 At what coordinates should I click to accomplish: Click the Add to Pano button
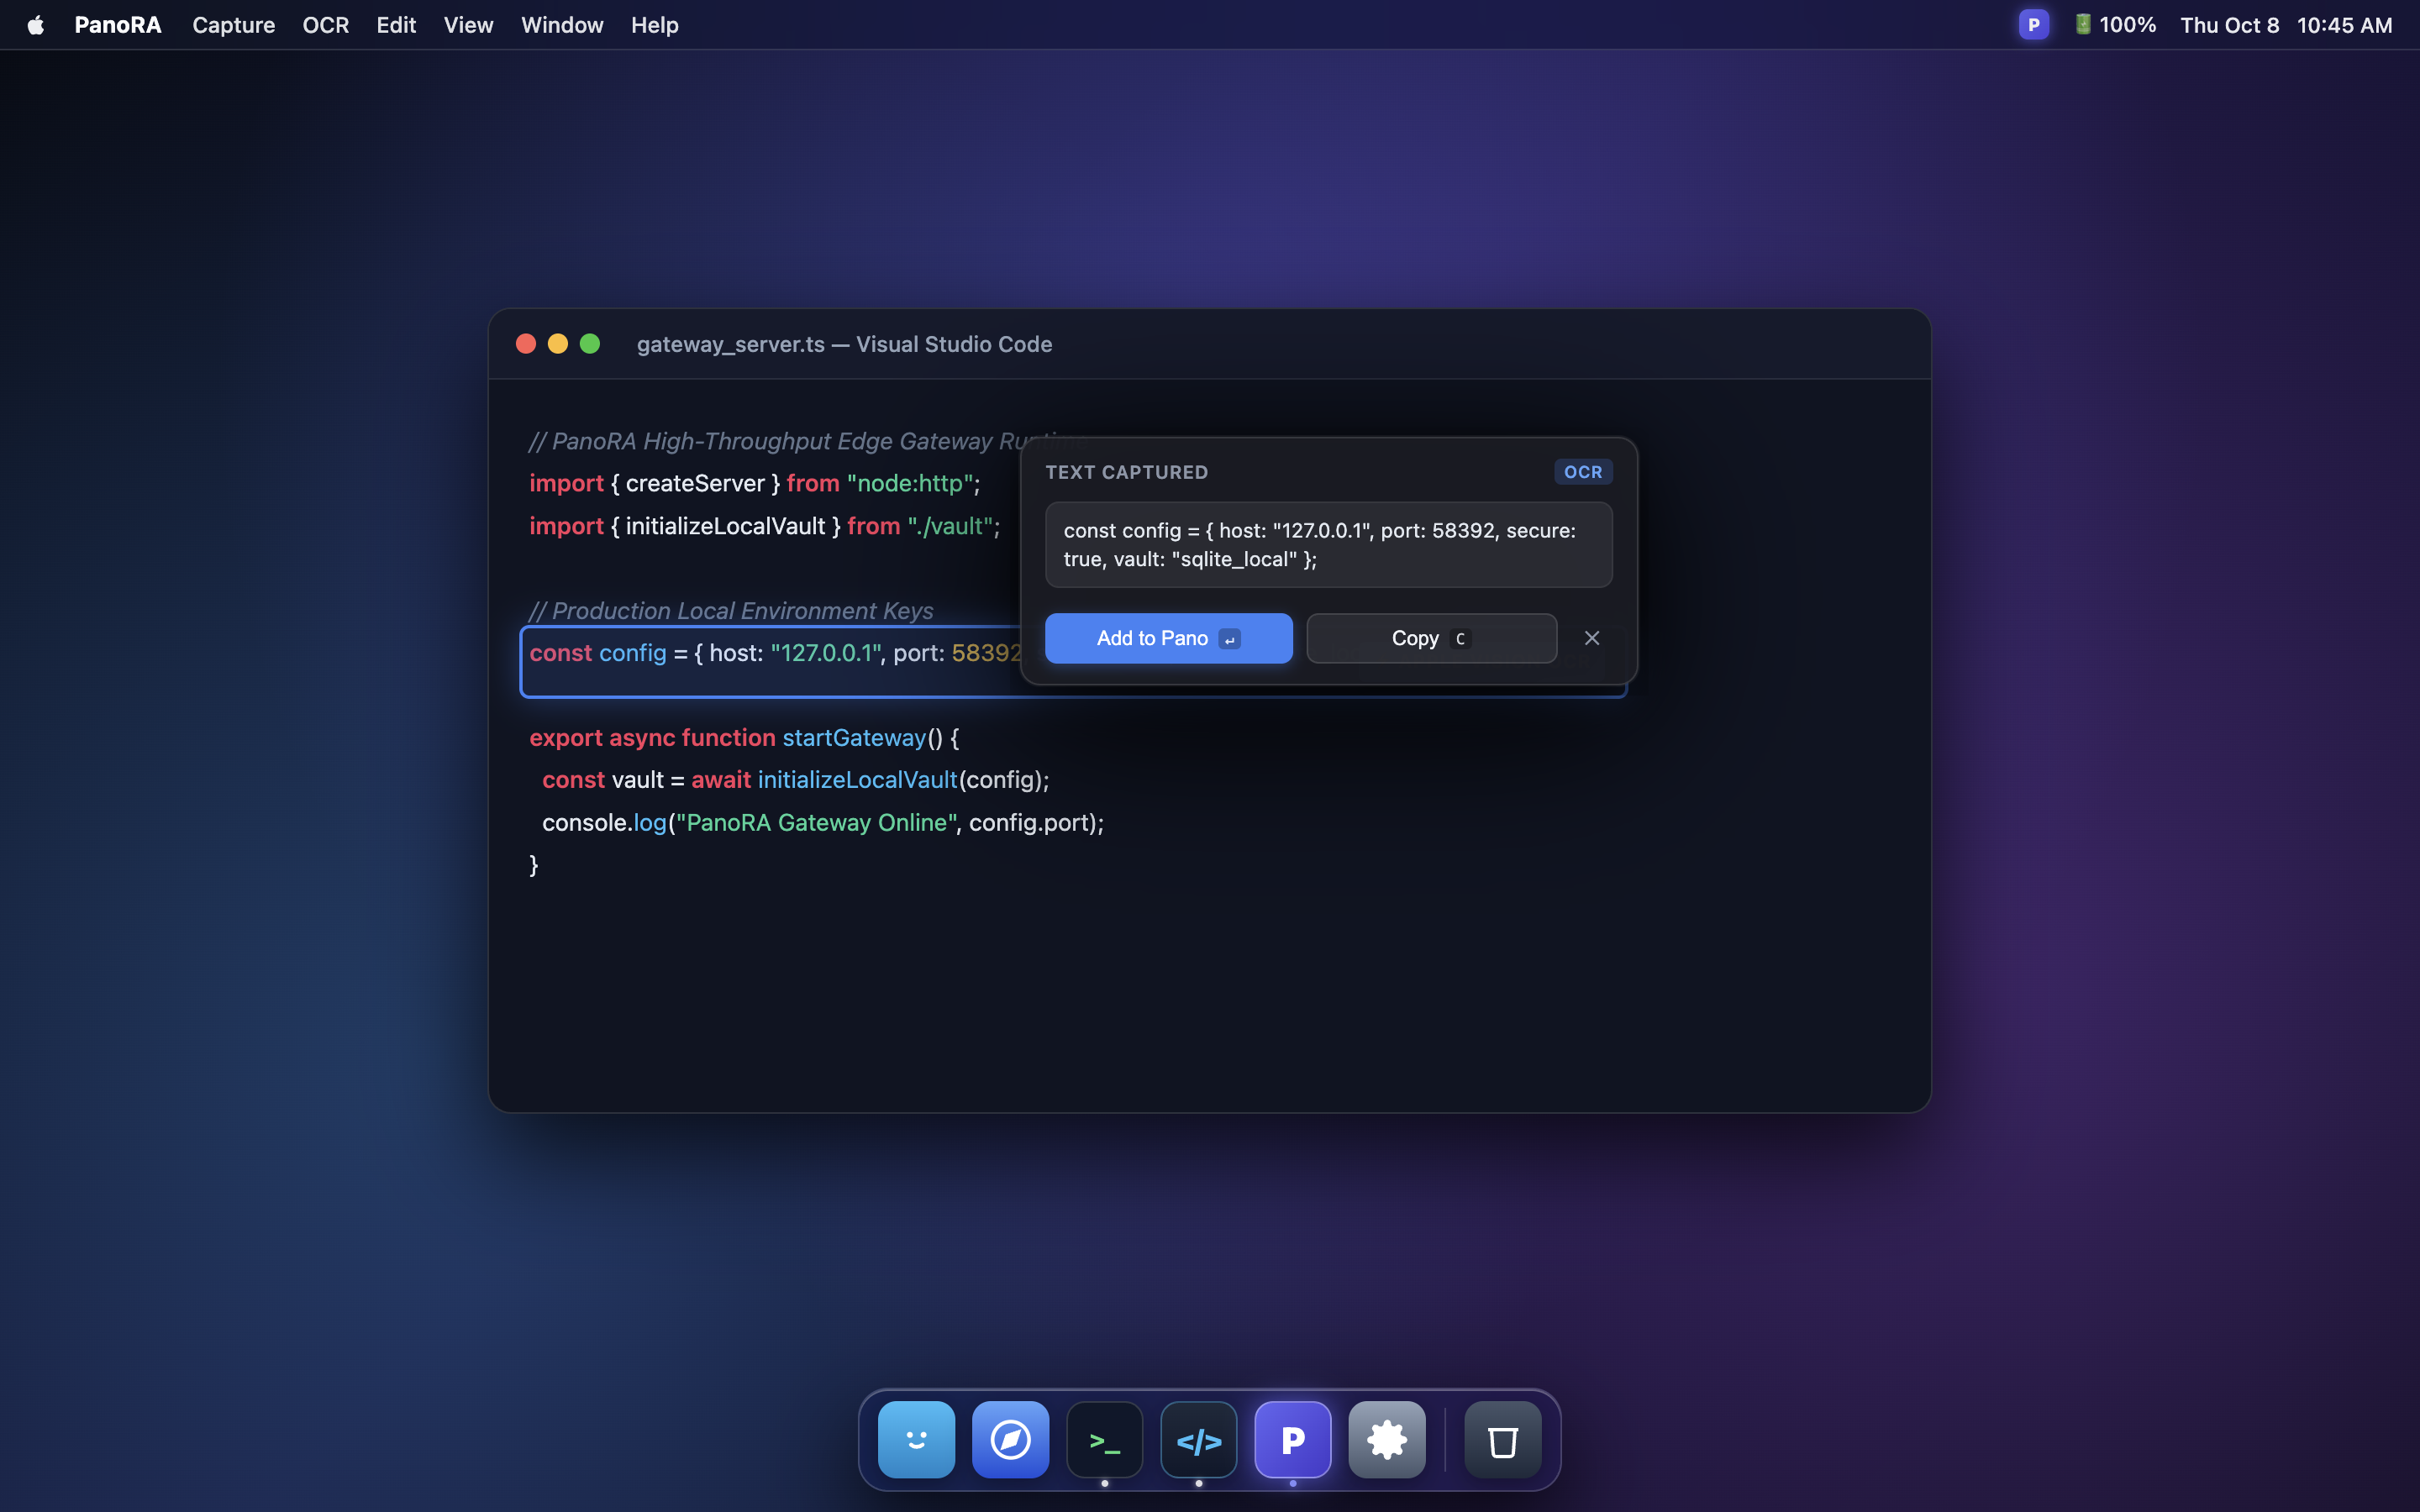point(1168,638)
